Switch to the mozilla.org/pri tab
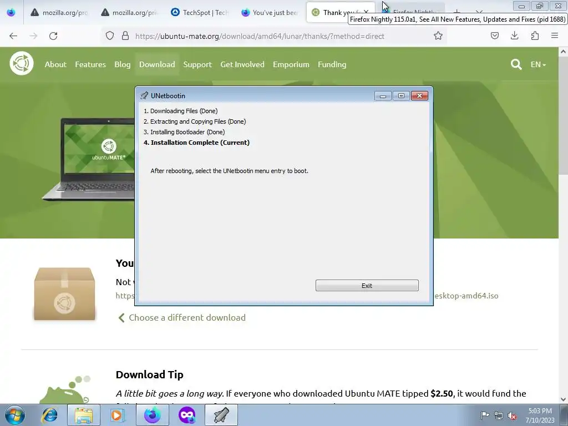 (x=129, y=12)
